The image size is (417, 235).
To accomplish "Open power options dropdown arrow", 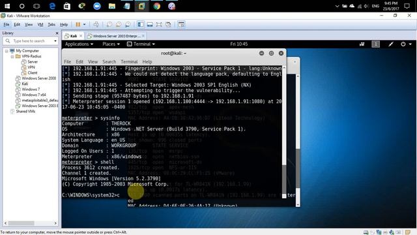I will coord(84,25).
